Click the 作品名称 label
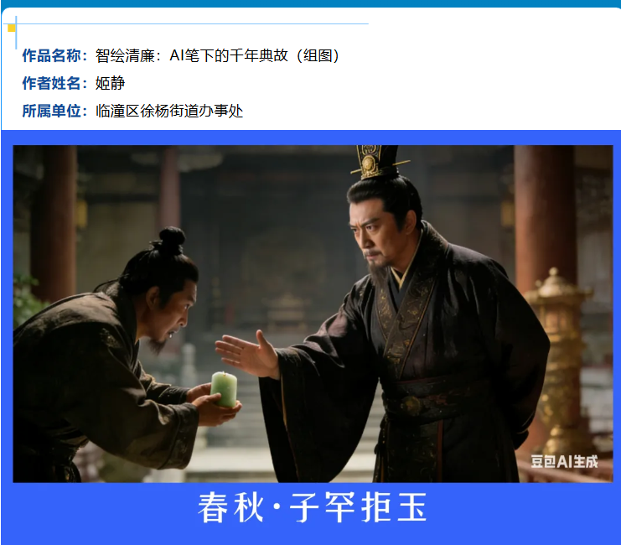 coord(54,55)
